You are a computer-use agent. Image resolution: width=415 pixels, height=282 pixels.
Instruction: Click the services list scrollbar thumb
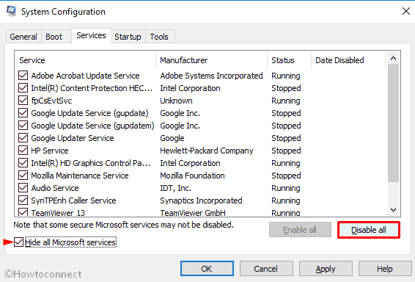pyautogui.click(x=393, y=123)
